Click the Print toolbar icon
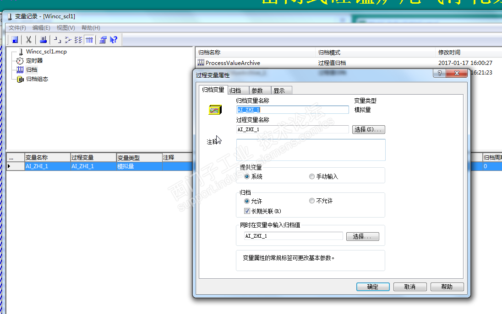Screen dimensions: 502x314 [x=43, y=40]
